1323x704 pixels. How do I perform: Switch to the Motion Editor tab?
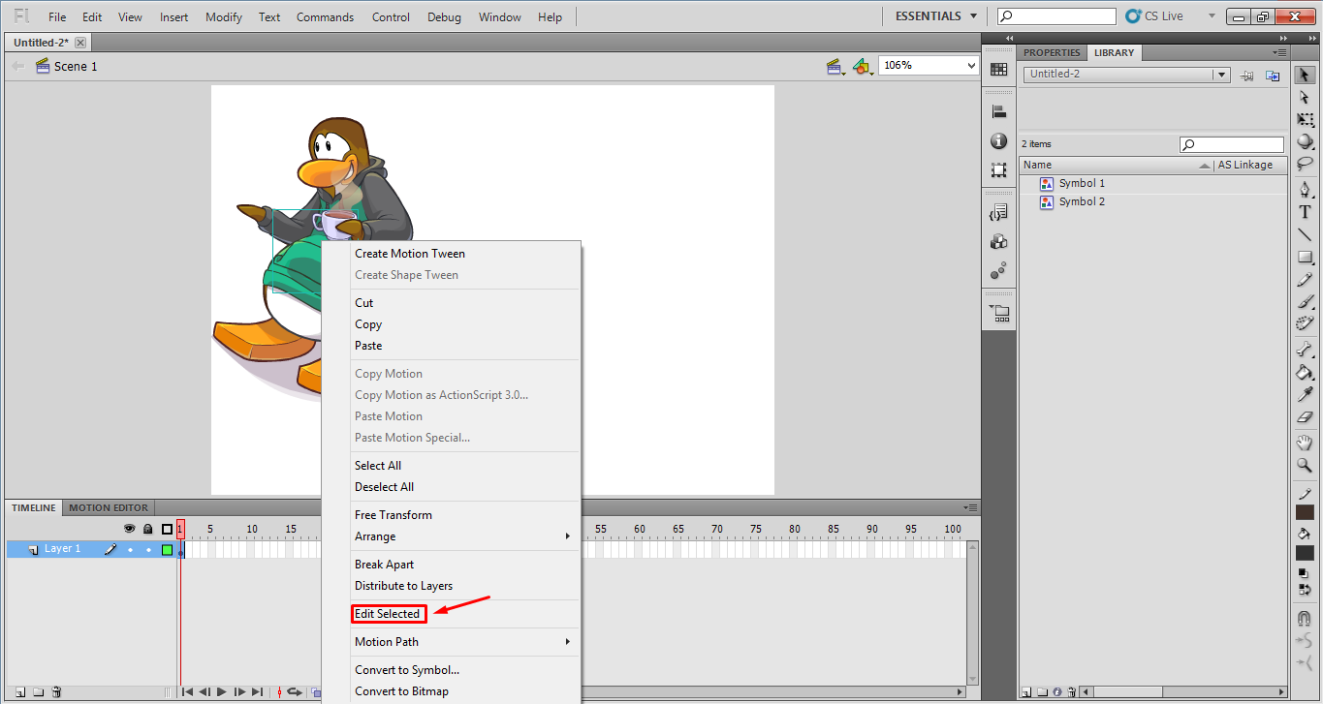(109, 507)
